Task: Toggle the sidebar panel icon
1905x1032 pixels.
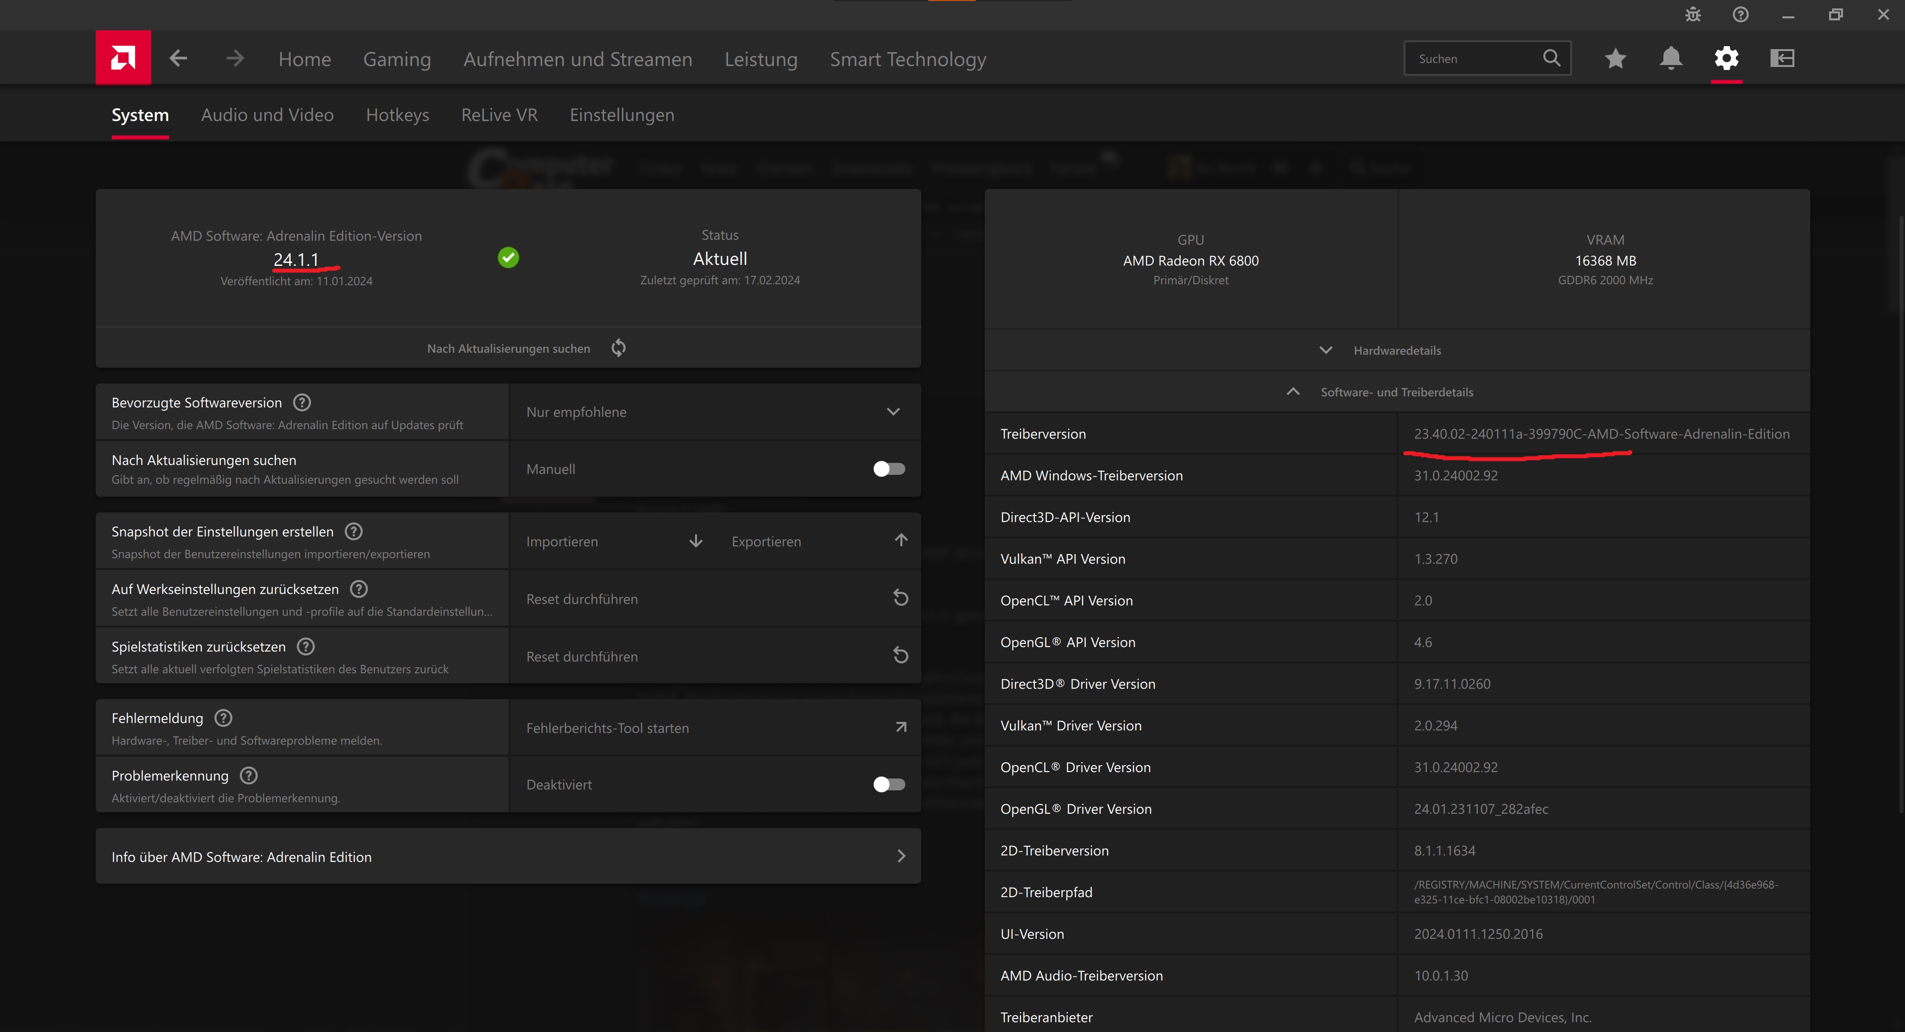Action: coord(1782,58)
